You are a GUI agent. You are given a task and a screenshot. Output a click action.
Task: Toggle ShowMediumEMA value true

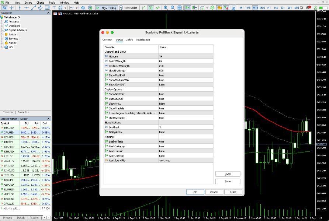pos(186,80)
